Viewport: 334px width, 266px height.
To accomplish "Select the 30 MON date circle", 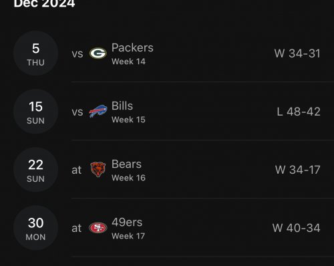I will point(35,228).
